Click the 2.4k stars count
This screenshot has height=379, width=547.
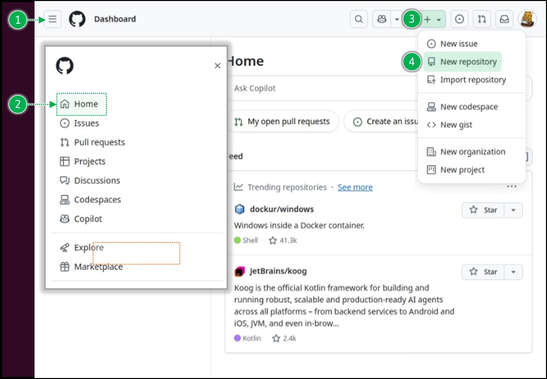(x=284, y=338)
